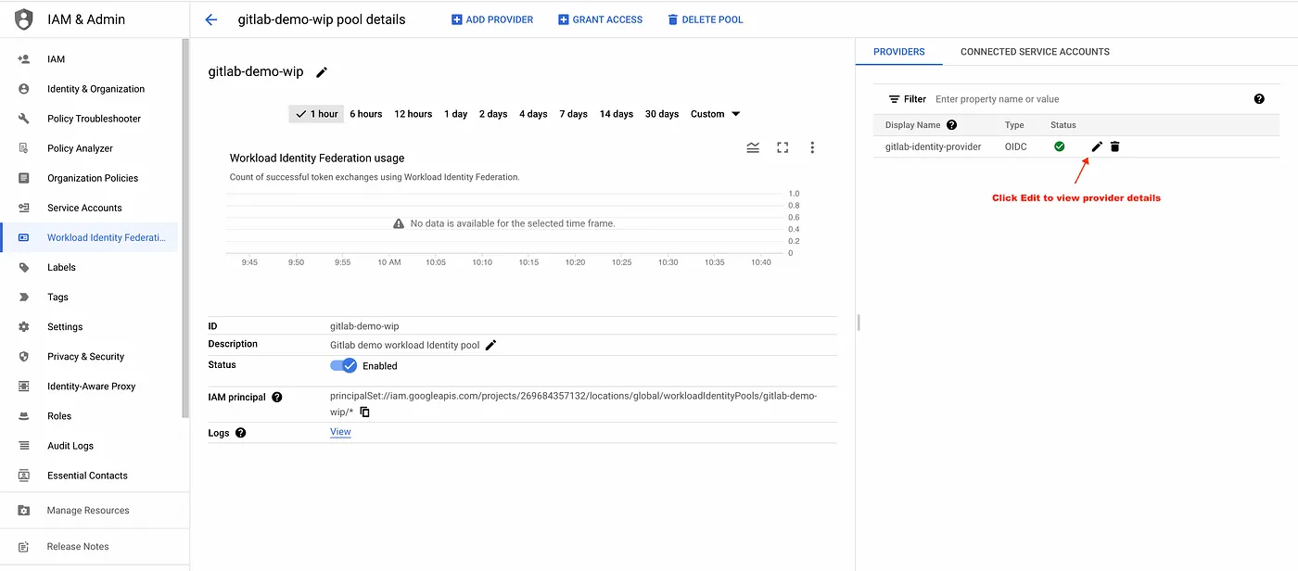The image size is (1298, 571).
Task: Open Identity-Aware Proxy in sidebar
Action: (x=90, y=387)
